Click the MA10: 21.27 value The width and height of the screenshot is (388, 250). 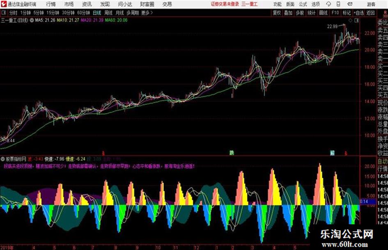point(68,20)
